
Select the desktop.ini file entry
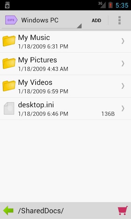pyautogui.click(x=65, y=109)
